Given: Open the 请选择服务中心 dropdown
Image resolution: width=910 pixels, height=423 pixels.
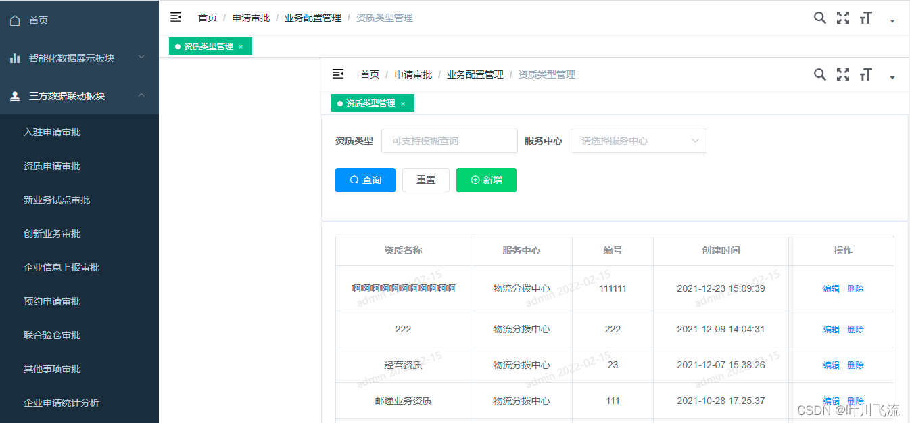Looking at the screenshot, I should click(x=638, y=141).
